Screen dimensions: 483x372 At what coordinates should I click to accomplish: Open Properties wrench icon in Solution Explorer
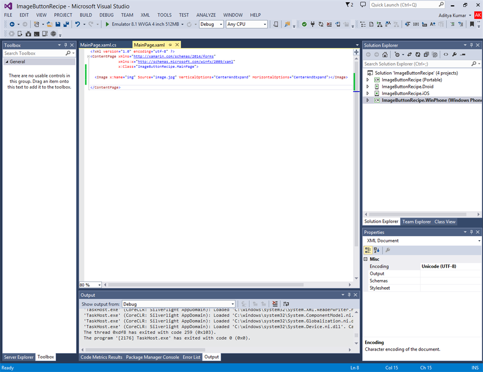click(x=454, y=55)
